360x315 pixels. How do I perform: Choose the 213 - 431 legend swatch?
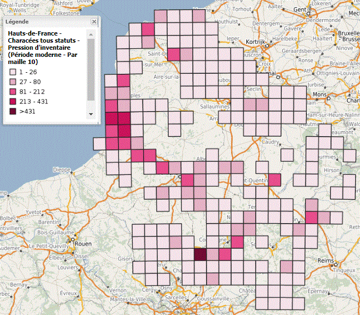(12, 101)
